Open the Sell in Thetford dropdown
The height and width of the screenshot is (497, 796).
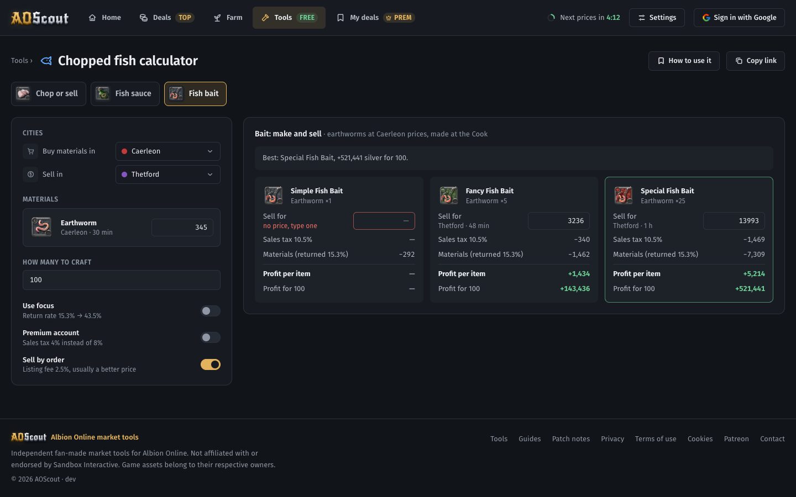168,175
